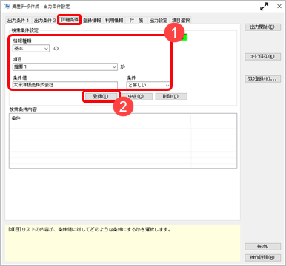286x266 pixels.
Task: Click the コード保存 button
Action: 263,57
